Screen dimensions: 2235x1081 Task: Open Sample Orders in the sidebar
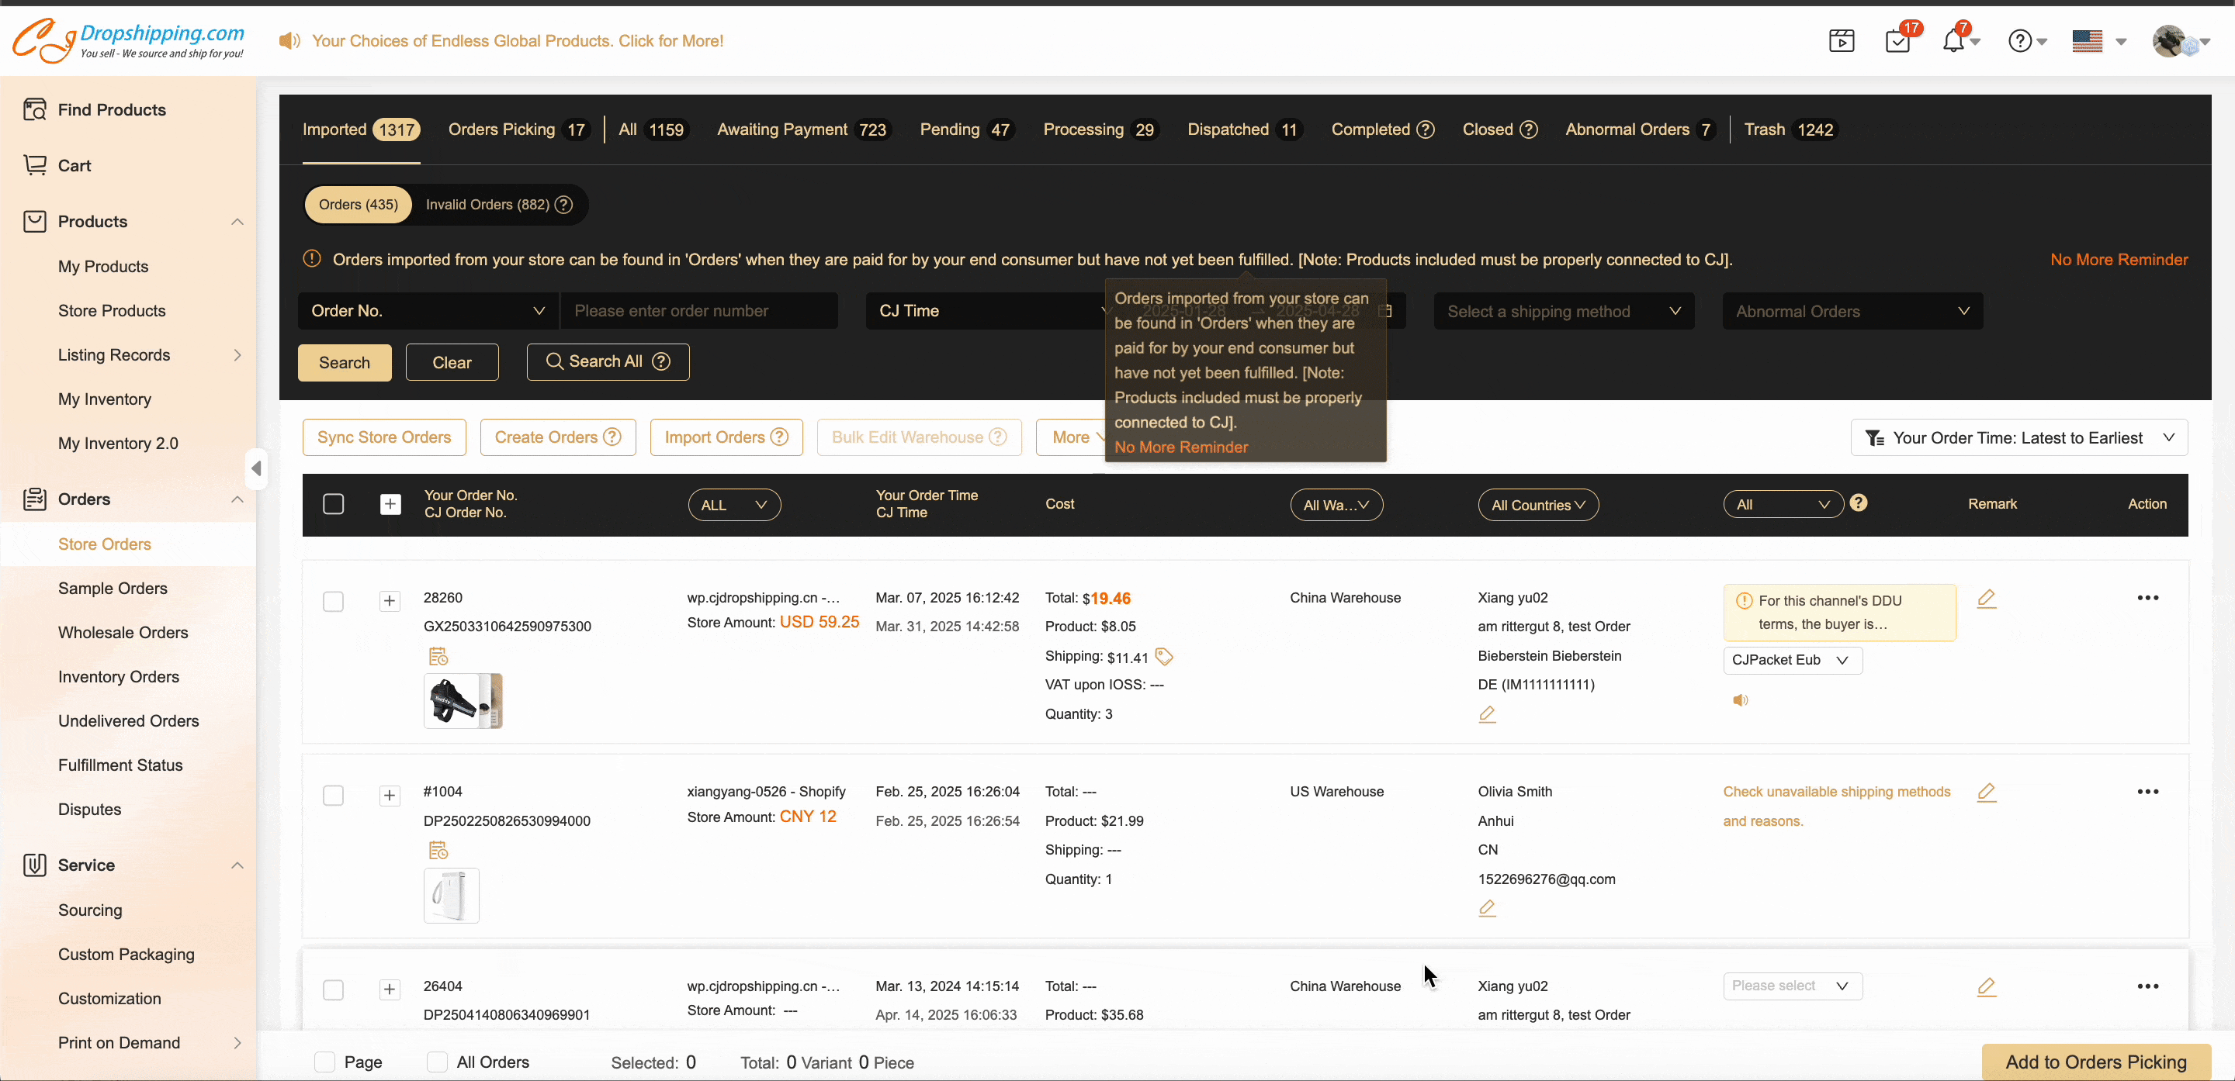pos(113,589)
